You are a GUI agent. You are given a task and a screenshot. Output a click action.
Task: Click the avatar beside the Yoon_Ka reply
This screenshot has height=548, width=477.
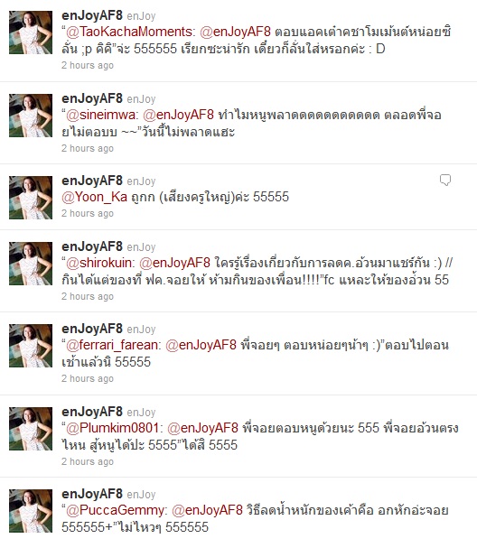(x=31, y=198)
